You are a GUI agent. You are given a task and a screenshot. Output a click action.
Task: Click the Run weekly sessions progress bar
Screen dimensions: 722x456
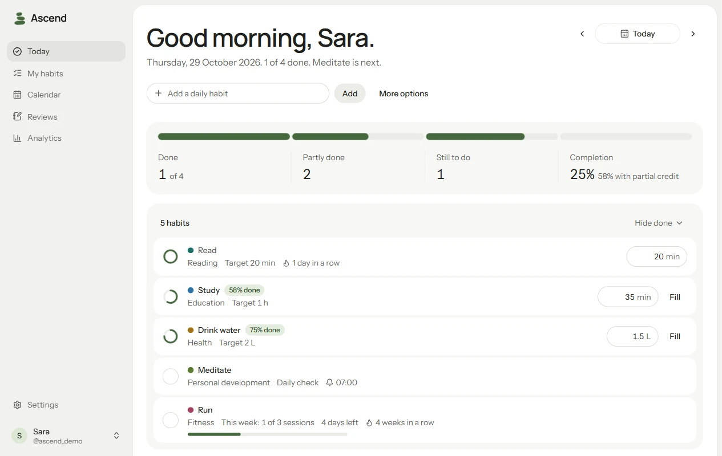click(268, 434)
